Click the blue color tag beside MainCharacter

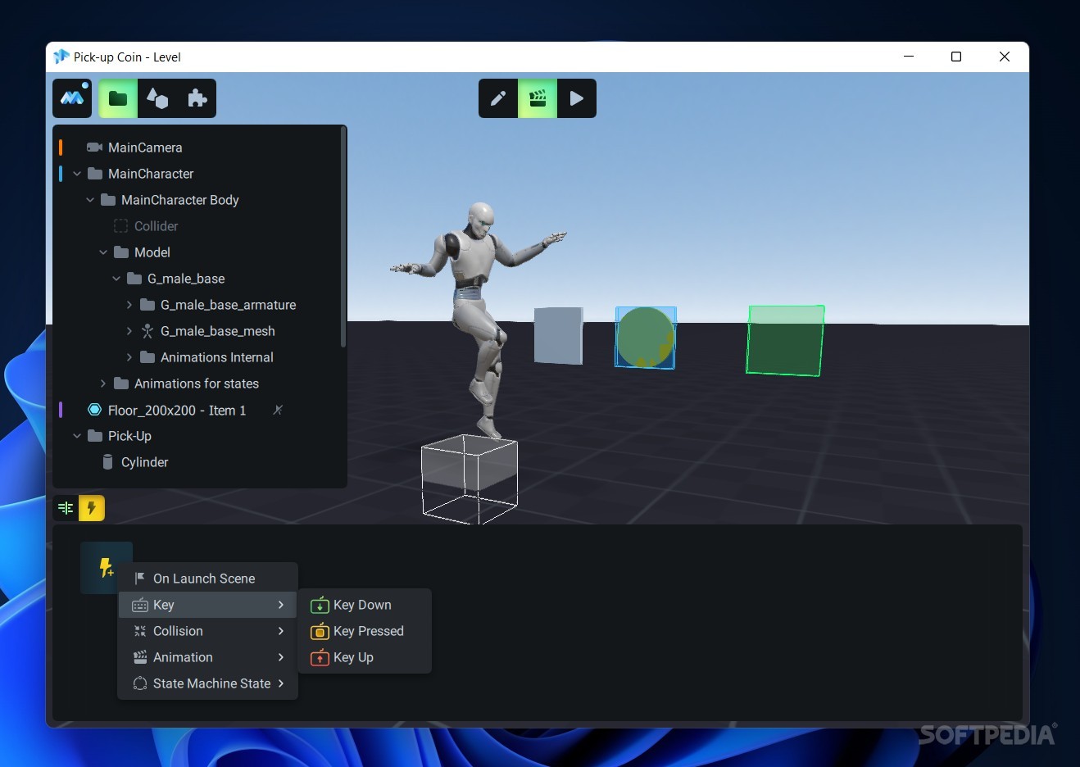(61, 174)
